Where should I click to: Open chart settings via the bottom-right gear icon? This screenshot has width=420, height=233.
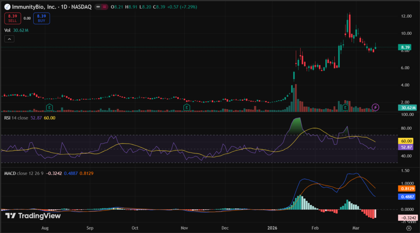pyautogui.click(x=409, y=228)
